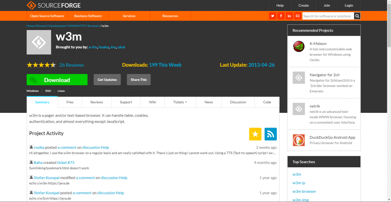Expand the Tickets tab dropdown

click(180, 102)
